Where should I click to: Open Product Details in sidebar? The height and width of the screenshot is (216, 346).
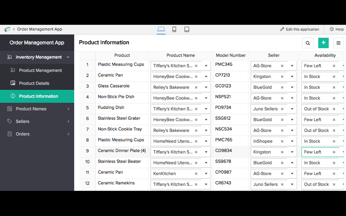point(37,83)
